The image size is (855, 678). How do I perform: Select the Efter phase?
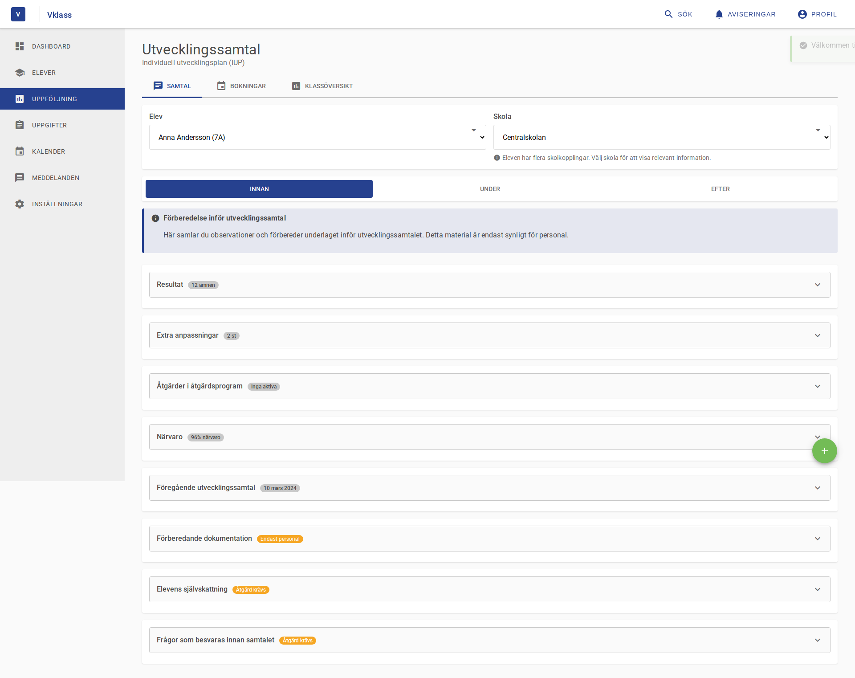721,189
